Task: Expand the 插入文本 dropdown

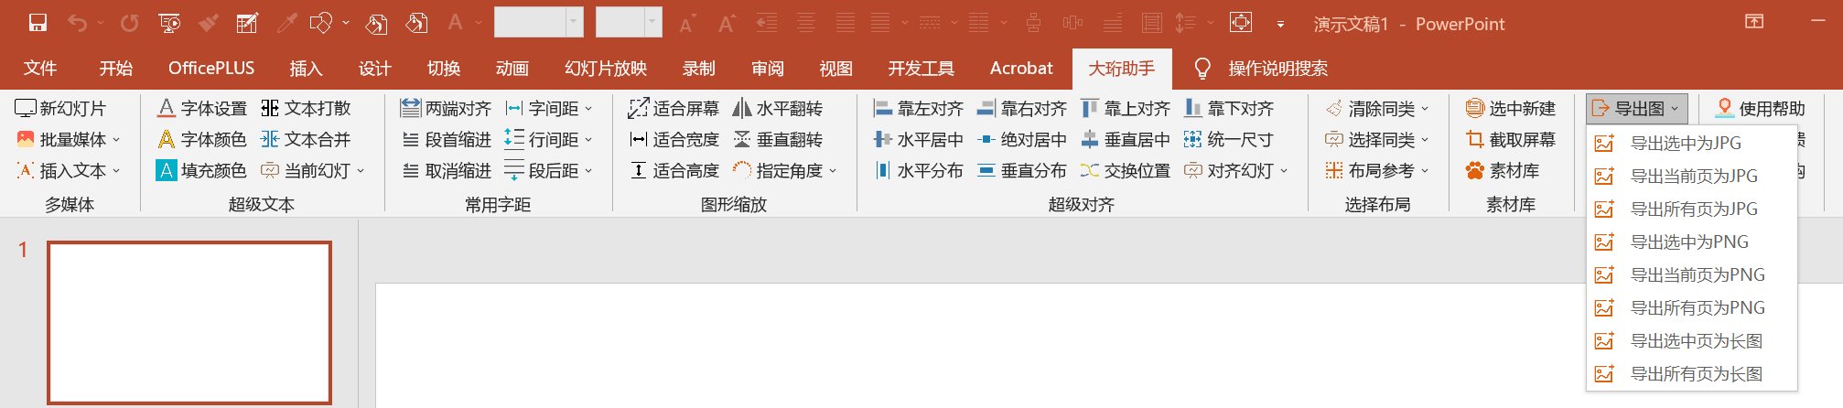Action: [x=116, y=171]
